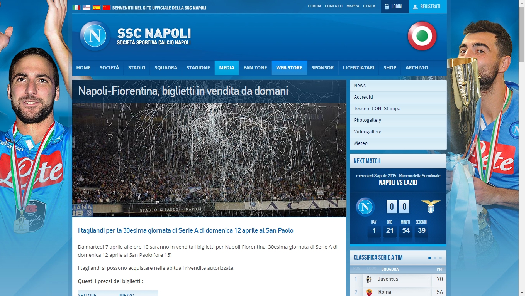Click the Roma crest in standings
This screenshot has width=526, height=296.
[369, 293]
